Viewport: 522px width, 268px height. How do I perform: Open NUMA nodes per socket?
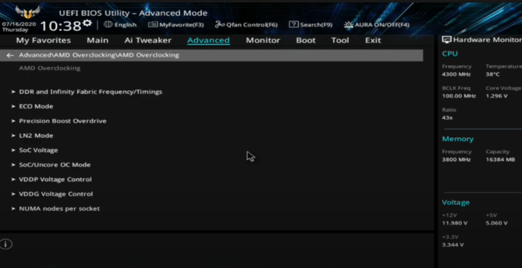coord(59,209)
